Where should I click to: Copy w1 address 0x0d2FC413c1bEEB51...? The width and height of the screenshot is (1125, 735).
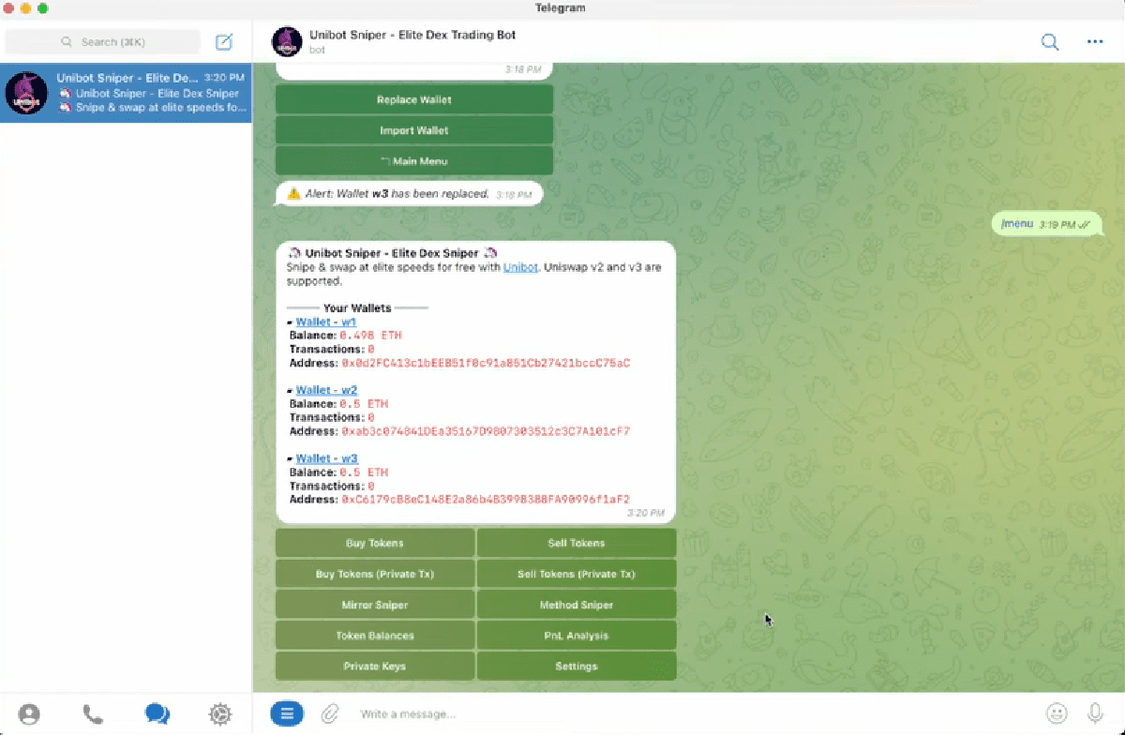pyautogui.click(x=486, y=363)
